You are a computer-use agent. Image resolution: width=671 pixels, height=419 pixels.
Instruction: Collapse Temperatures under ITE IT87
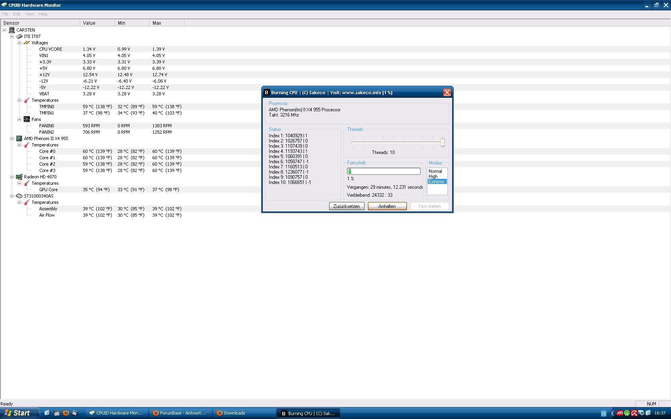[x=19, y=100]
